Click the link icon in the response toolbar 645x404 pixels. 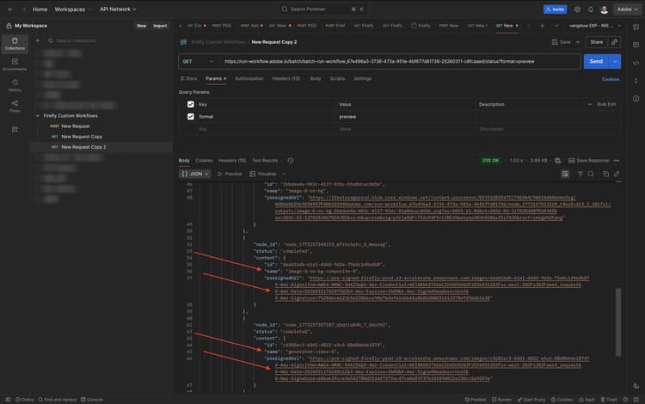pyautogui.click(x=617, y=174)
